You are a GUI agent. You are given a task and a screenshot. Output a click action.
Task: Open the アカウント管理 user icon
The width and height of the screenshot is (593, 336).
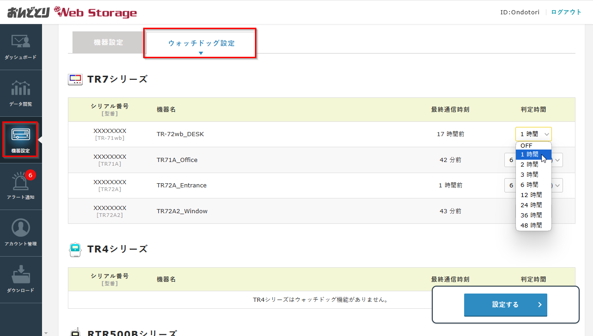[21, 228]
